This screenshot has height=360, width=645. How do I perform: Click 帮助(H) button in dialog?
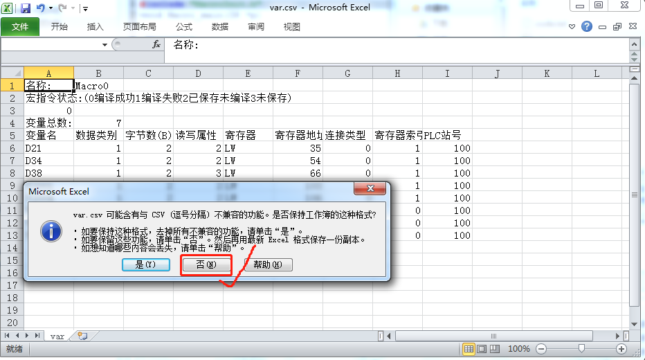pyautogui.click(x=269, y=264)
